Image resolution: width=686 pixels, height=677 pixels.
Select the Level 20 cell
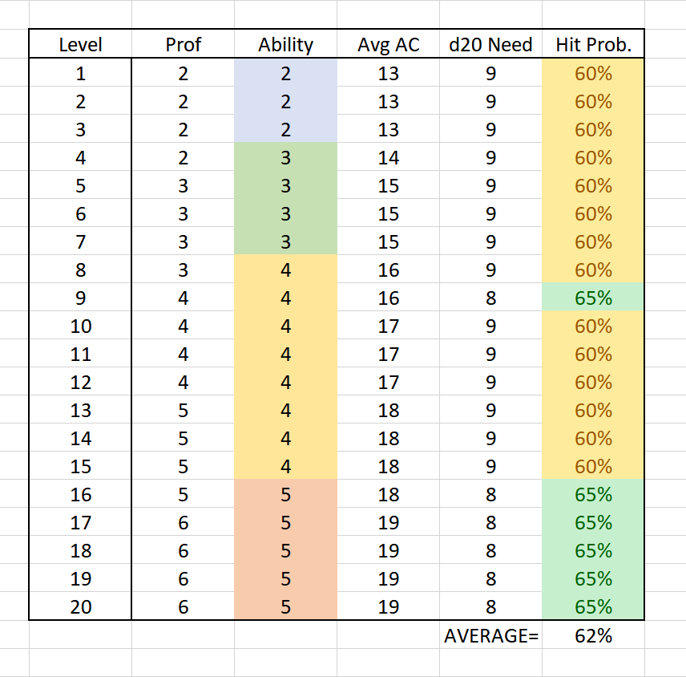pos(81,607)
